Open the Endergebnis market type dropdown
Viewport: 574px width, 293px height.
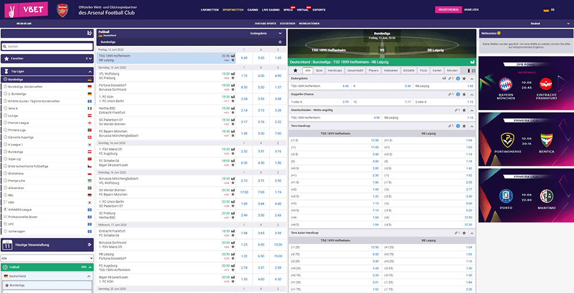pyautogui.click(x=266, y=33)
